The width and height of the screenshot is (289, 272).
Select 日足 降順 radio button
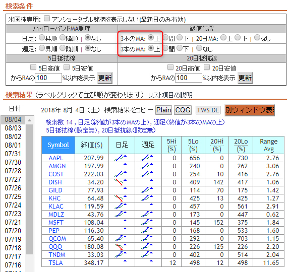[x=63, y=38]
